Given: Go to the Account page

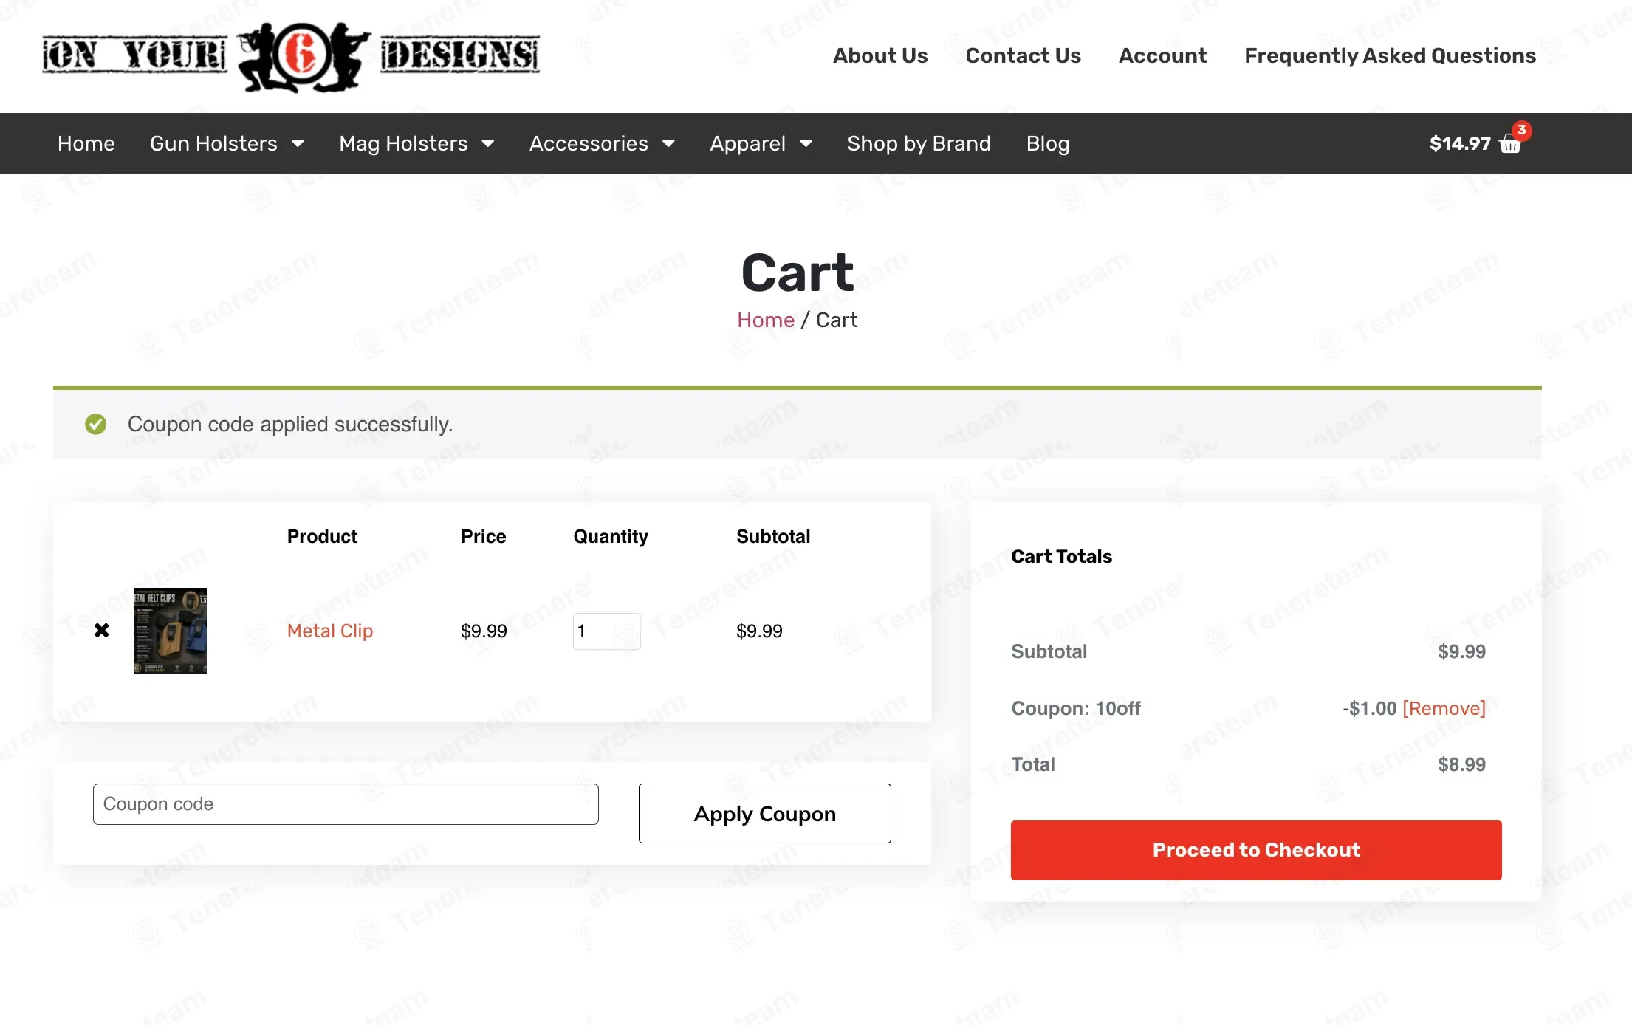Looking at the screenshot, I should pos(1162,55).
